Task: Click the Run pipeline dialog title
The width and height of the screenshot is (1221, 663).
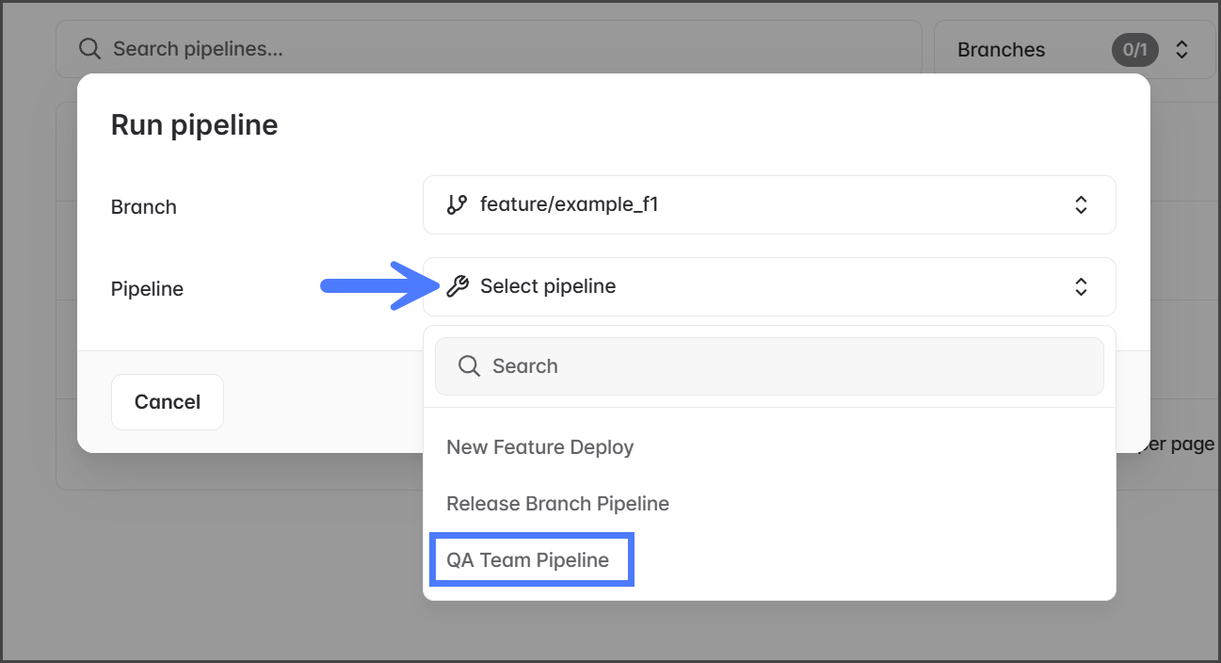Action: (194, 124)
